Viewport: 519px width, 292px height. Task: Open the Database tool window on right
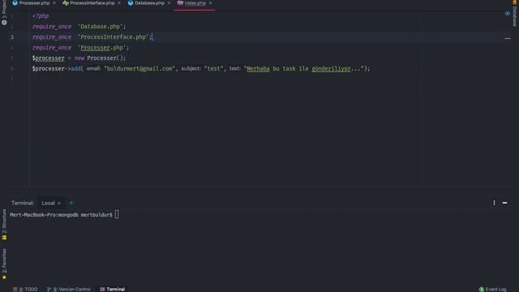515,14
